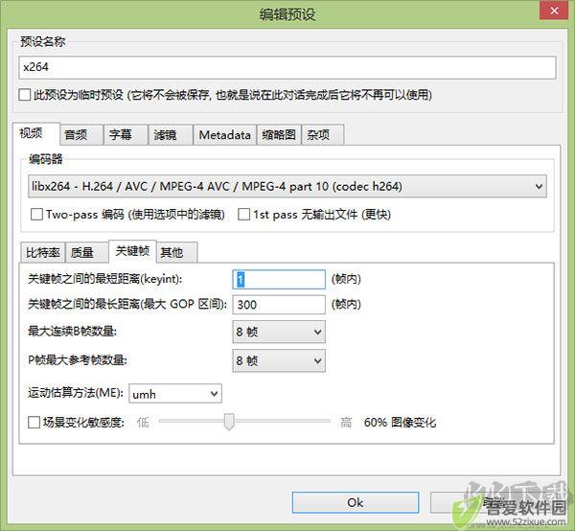The image size is (575, 531).
Task: Click the 低 label by the sensitivity slider
Action: coord(143,423)
